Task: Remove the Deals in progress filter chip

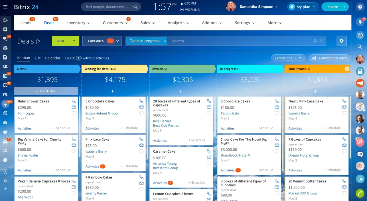Action: coord(165,41)
